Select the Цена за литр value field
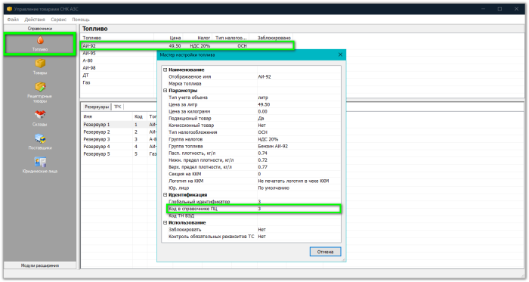Image resolution: width=529 pixels, height=282 pixels. pos(299,104)
